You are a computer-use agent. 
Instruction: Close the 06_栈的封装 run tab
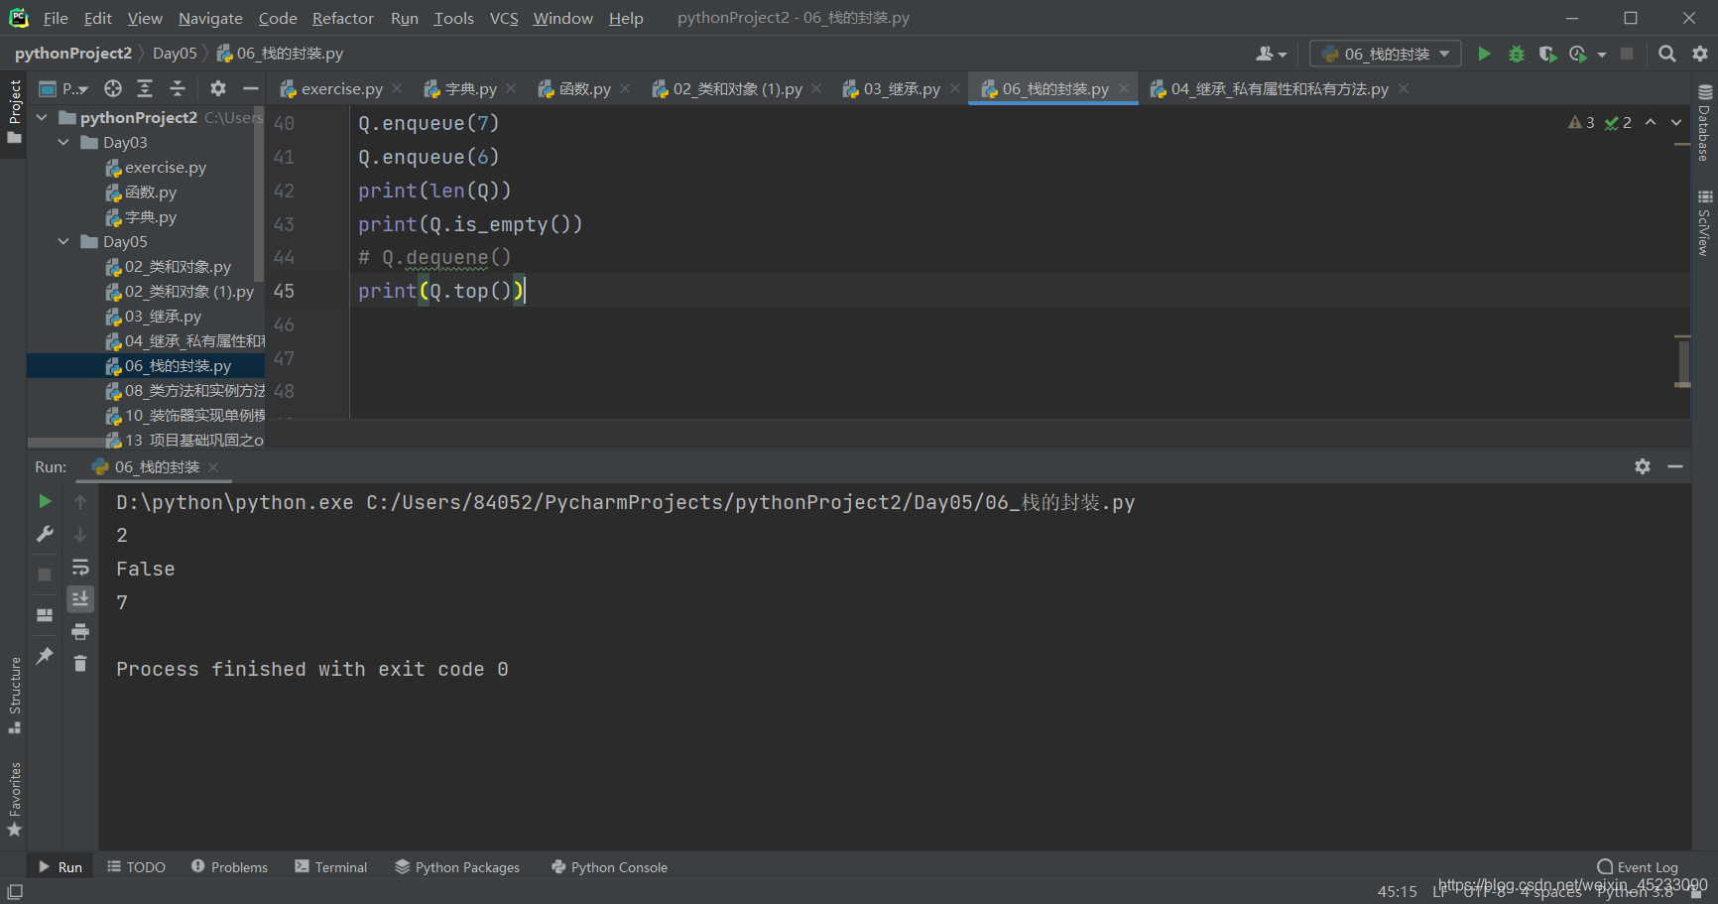click(x=213, y=467)
